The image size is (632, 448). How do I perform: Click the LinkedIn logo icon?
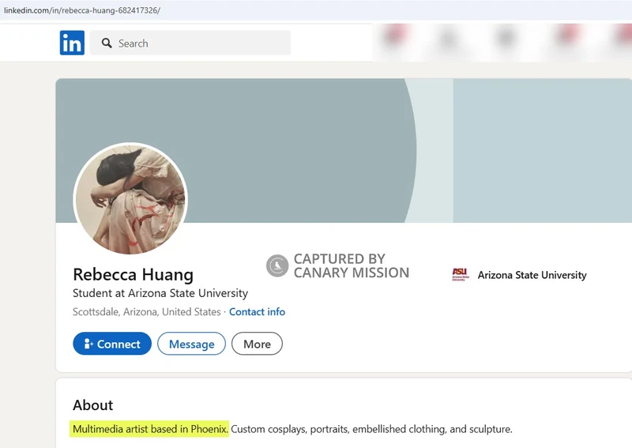point(72,43)
